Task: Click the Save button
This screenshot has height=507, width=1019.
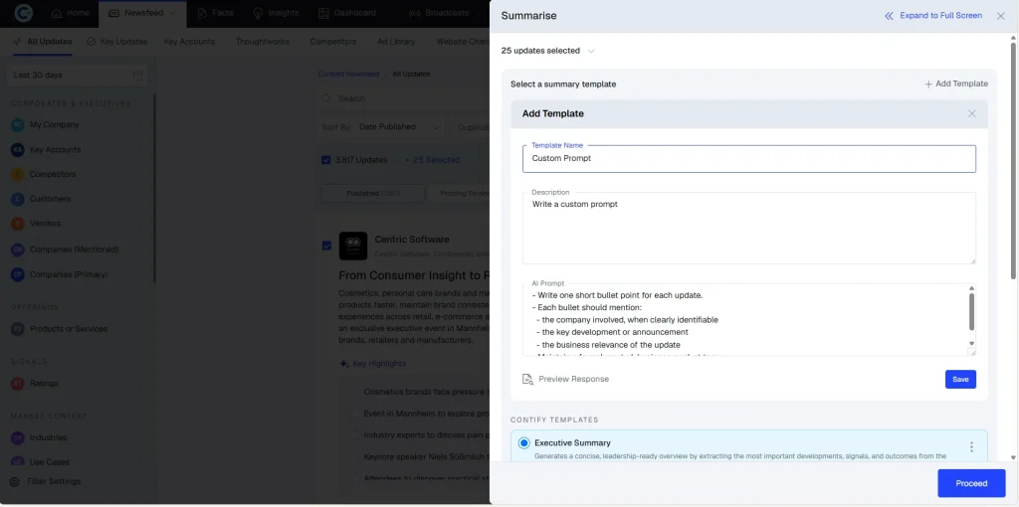Action: 960,379
